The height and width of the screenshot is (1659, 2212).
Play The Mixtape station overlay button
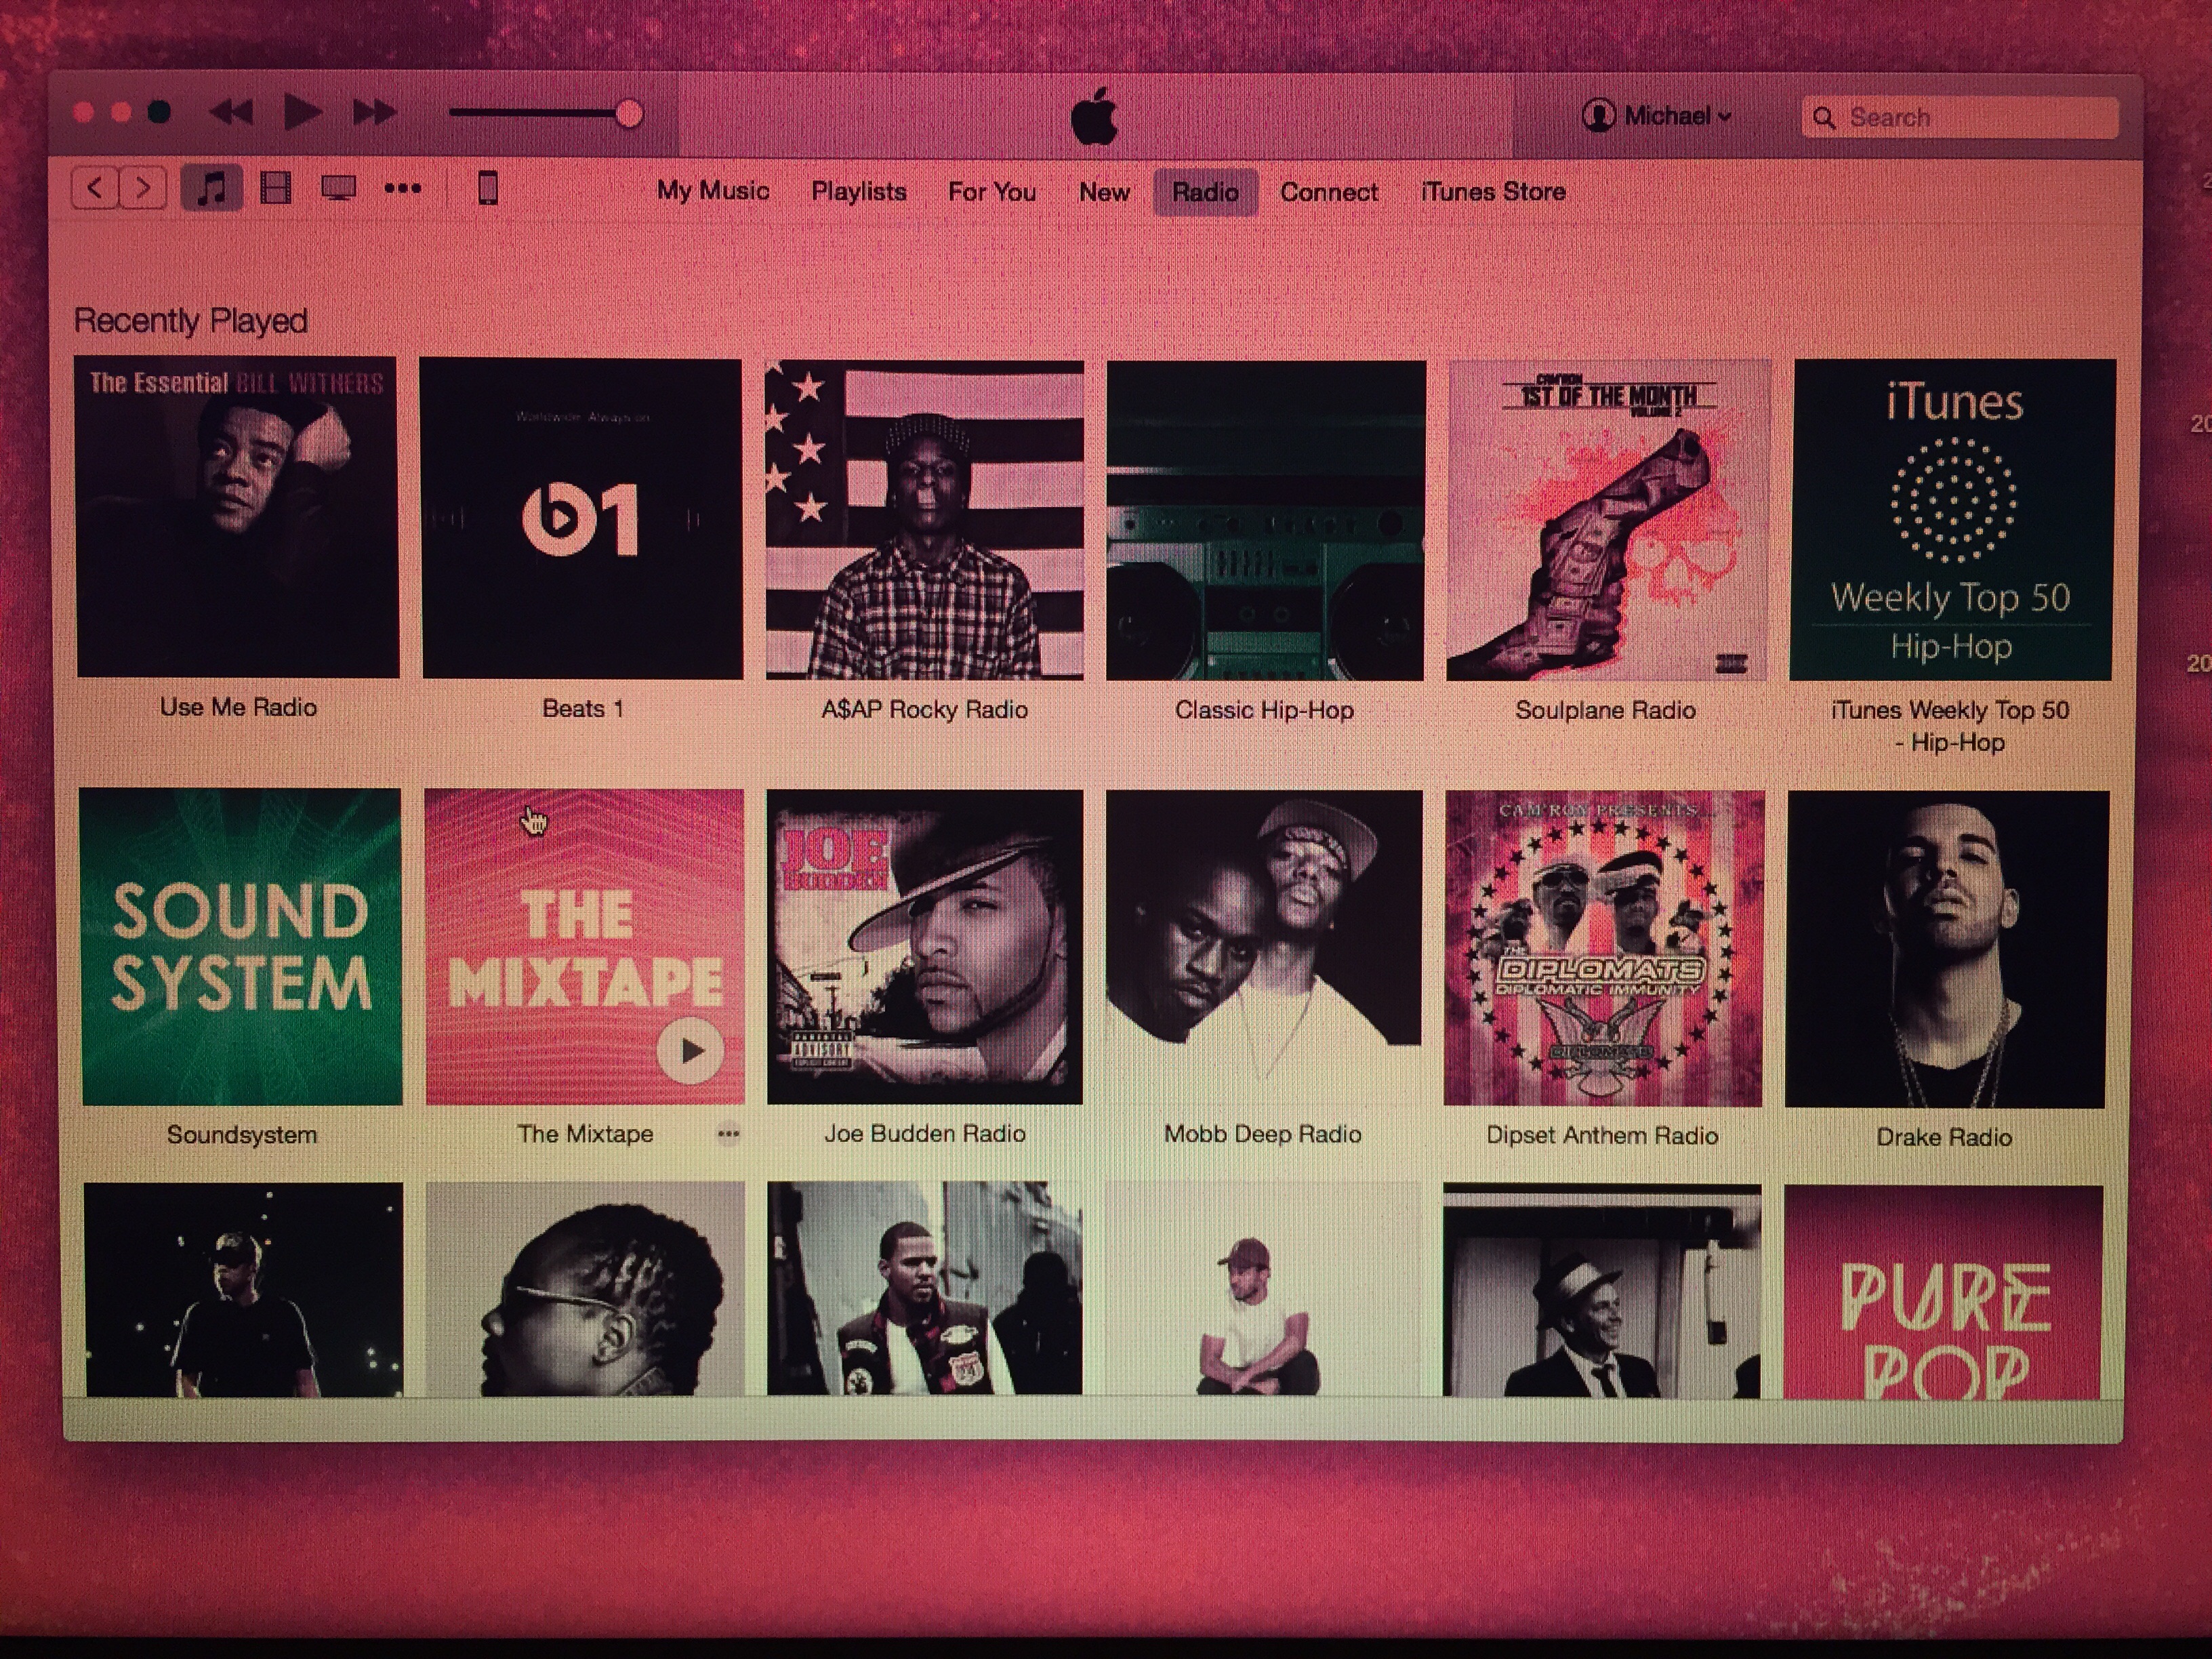(x=690, y=1051)
